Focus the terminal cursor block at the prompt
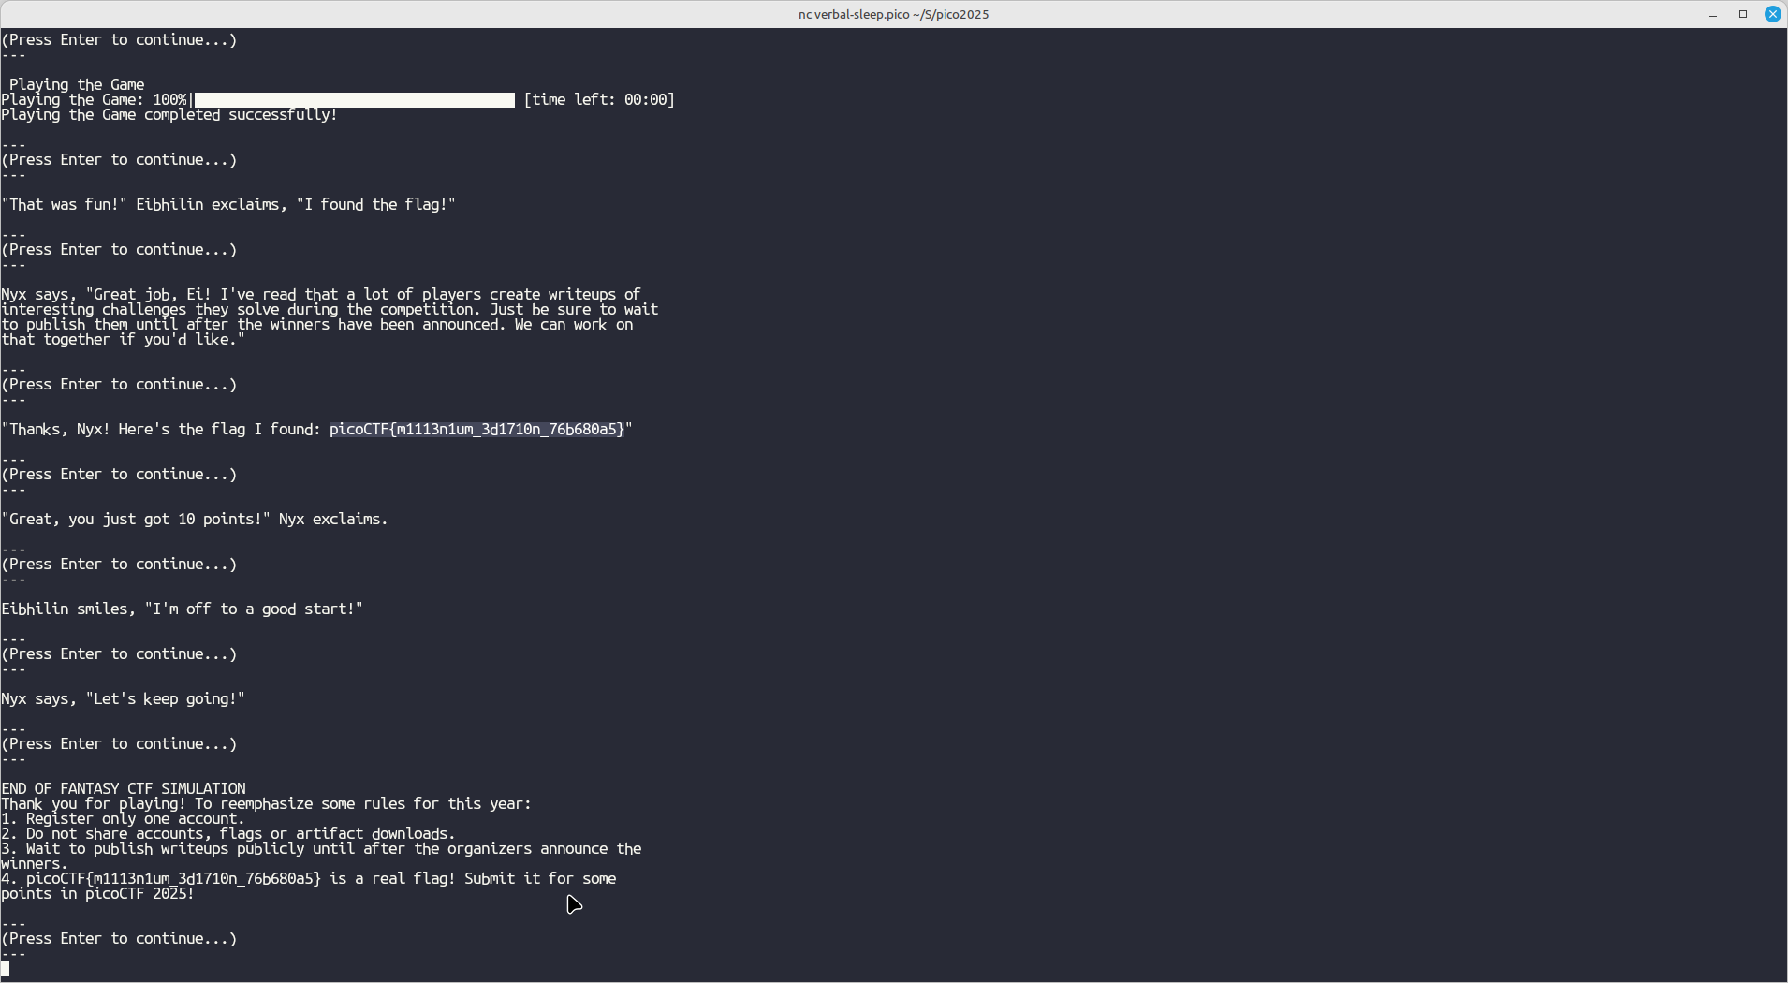 pyautogui.click(x=6, y=969)
